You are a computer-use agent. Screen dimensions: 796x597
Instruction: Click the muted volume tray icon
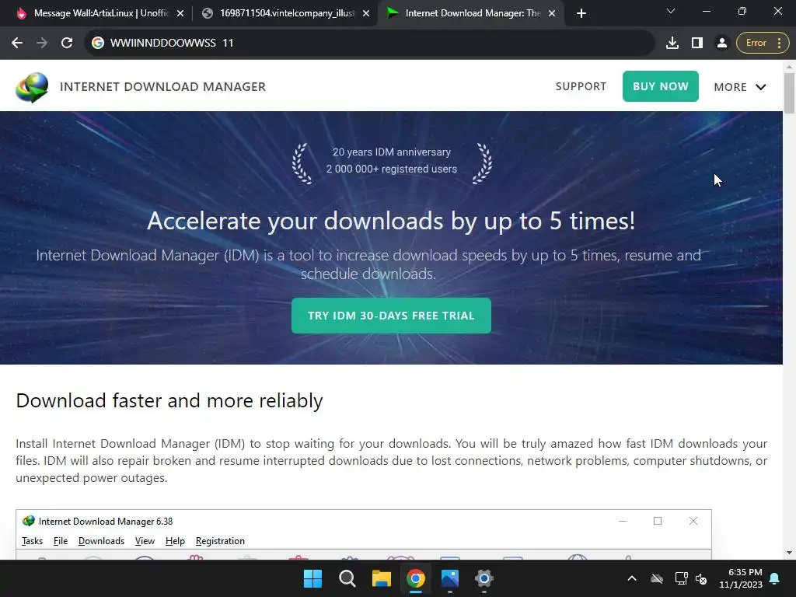pos(701,578)
